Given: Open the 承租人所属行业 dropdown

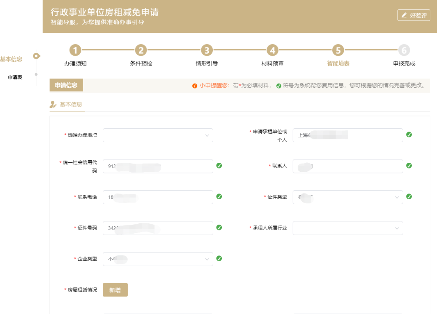Looking at the screenshot, I should (x=347, y=228).
